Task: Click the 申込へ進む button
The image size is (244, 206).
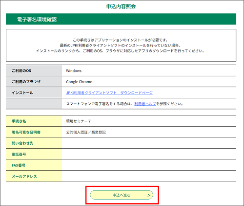Action: point(122,195)
